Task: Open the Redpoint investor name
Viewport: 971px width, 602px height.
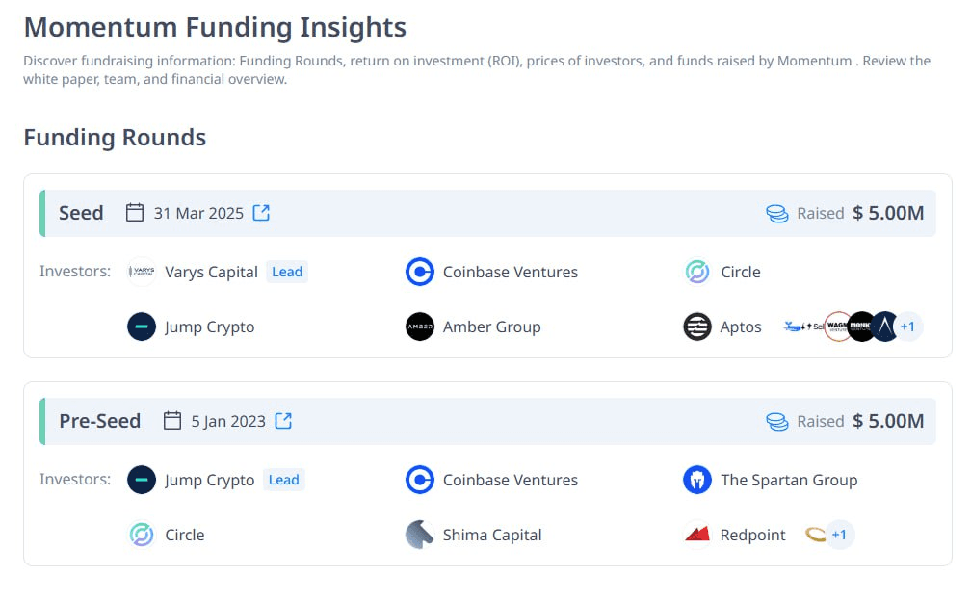Action: click(x=752, y=535)
